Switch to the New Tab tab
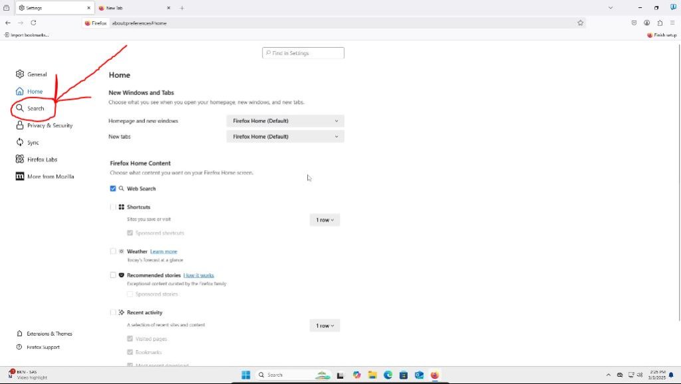 (x=134, y=8)
